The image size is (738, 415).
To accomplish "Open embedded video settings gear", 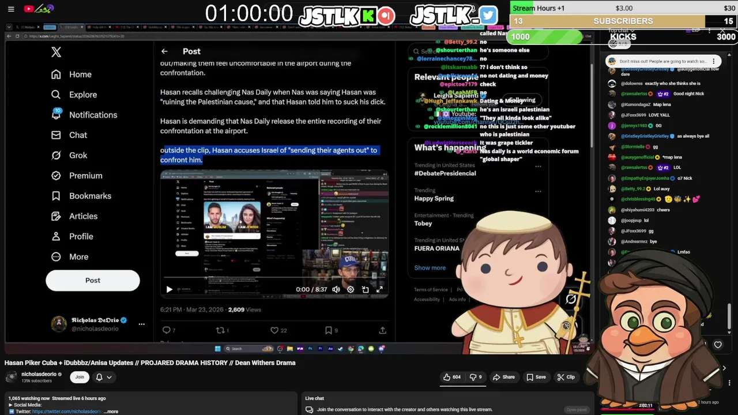I will click(351, 289).
